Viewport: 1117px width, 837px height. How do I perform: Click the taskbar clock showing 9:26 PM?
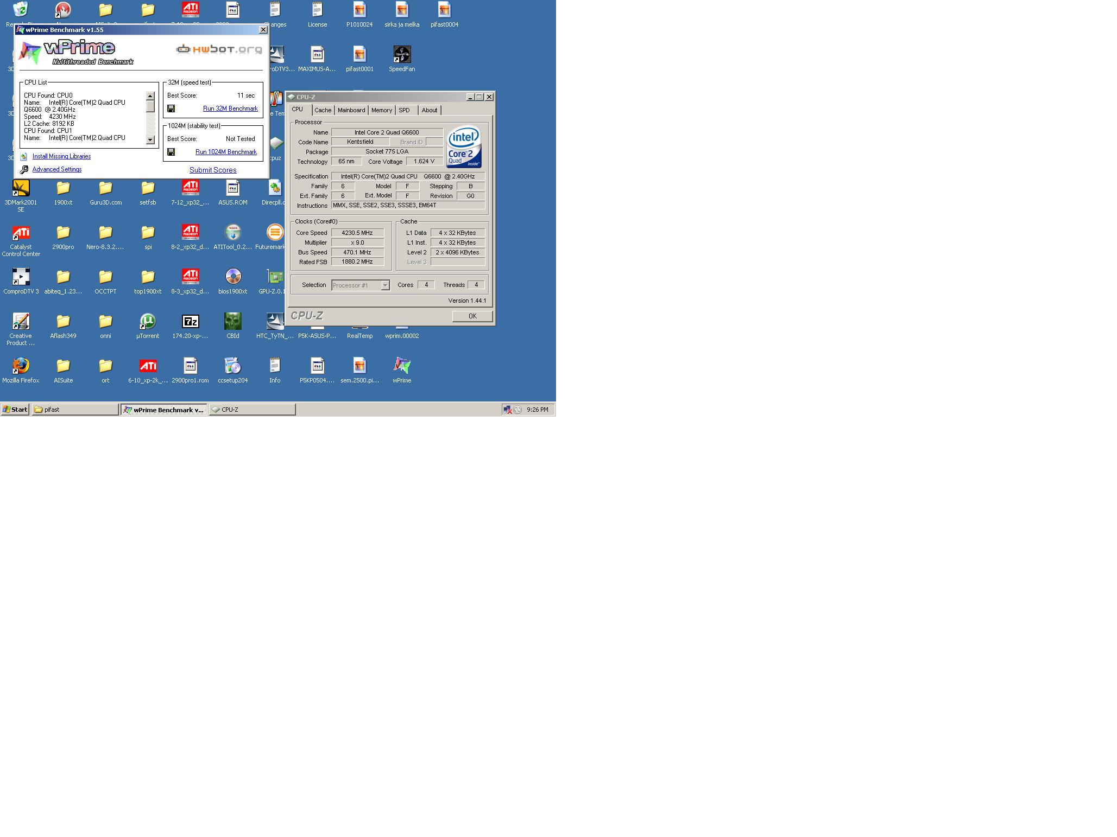(x=537, y=410)
